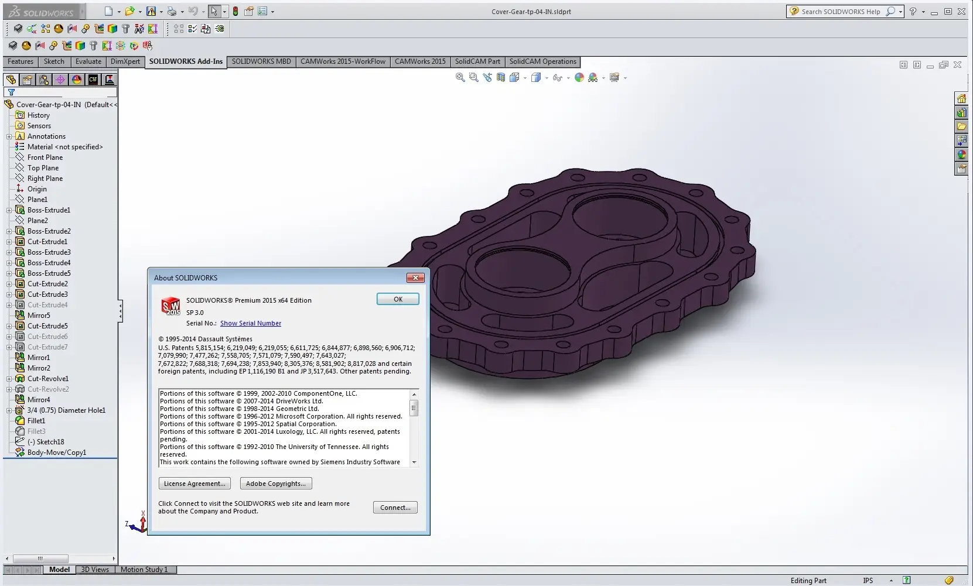The width and height of the screenshot is (973, 586).
Task: Open the CAMWorks CW tree tab icon
Action: click(93, 80)
